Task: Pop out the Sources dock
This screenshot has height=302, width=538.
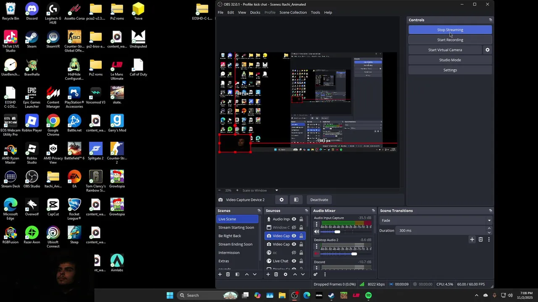Action: click(x=306, y=211)
